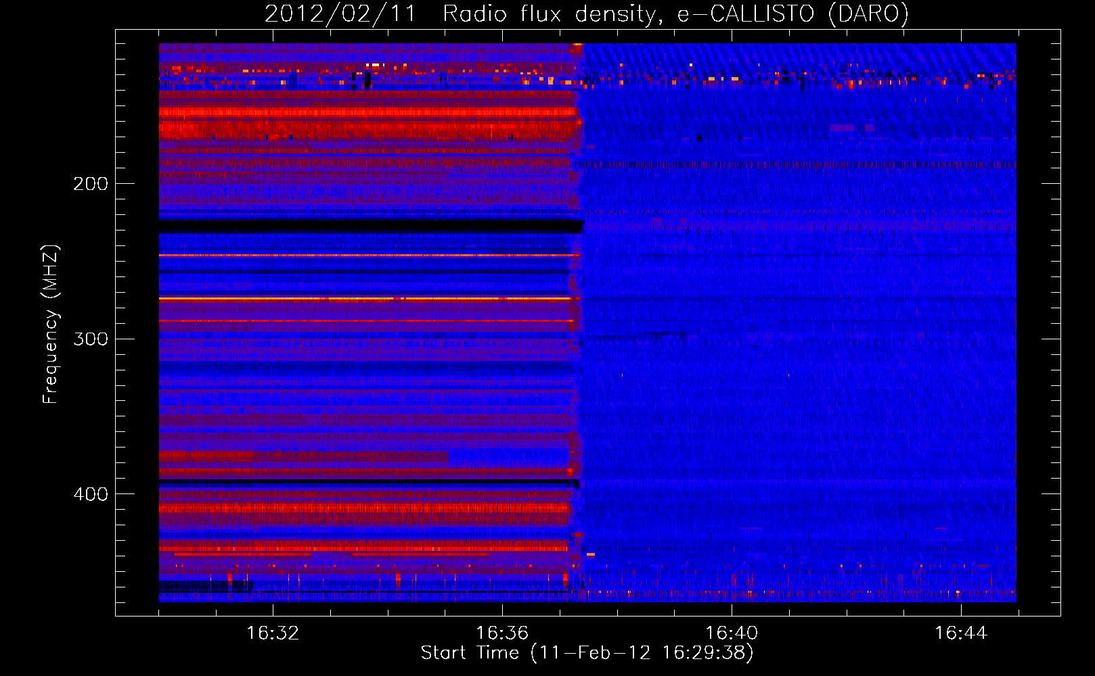Screen dimensions: 1095x676
Task: Click the 16:36 time tick label
Action: (x=502, y=633)
